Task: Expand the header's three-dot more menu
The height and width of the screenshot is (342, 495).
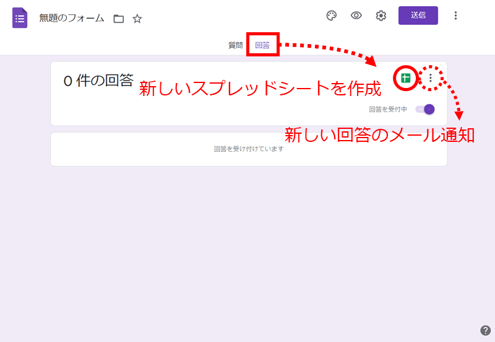Action: tap(455, 15)
